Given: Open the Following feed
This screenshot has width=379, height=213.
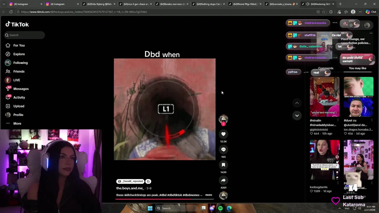Looking at the screenshot, I should [x=20, y=63].
